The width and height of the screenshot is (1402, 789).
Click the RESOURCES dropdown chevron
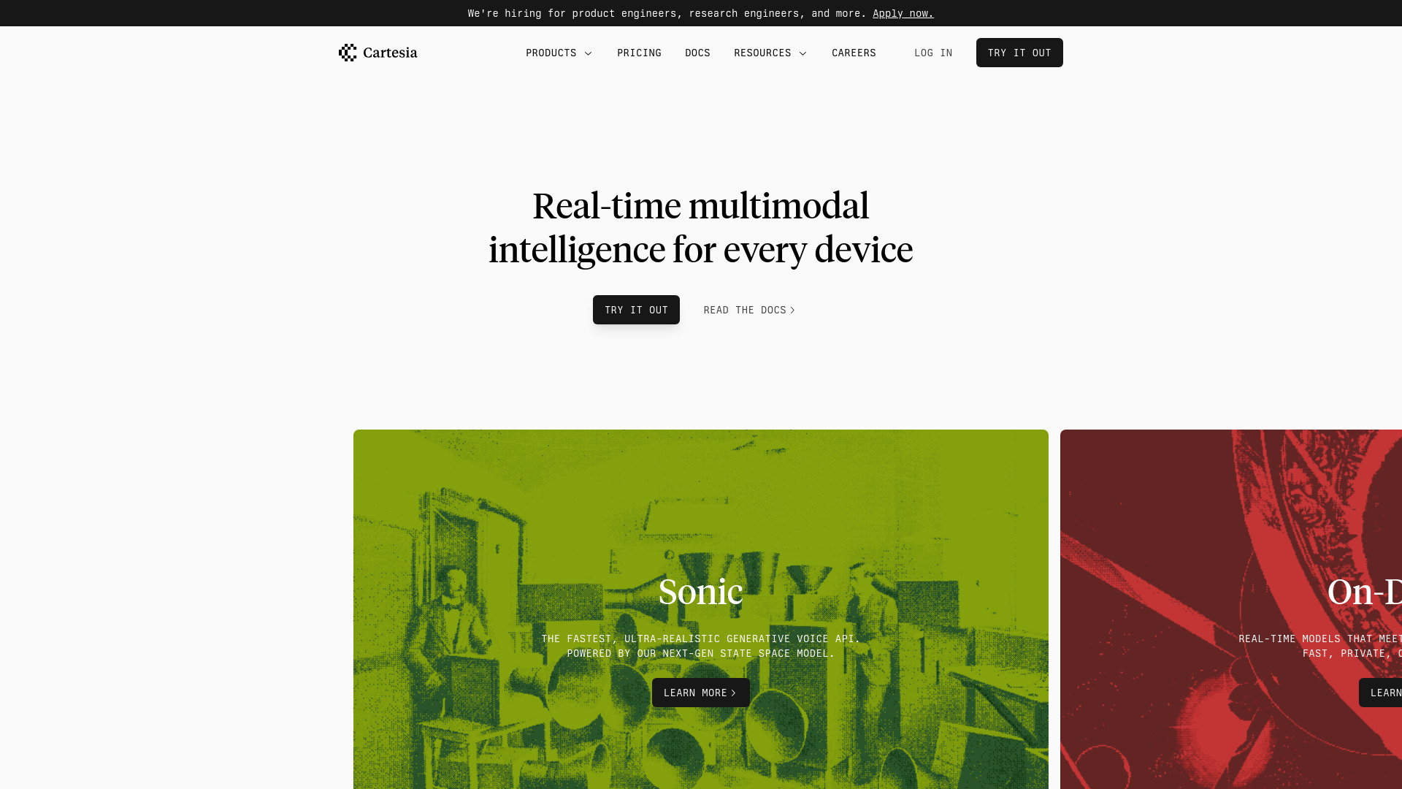(x=803, y=53)
